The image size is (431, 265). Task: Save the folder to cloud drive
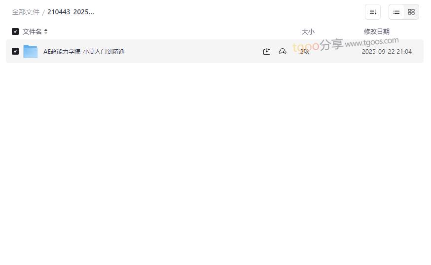(x=283, y=51)
